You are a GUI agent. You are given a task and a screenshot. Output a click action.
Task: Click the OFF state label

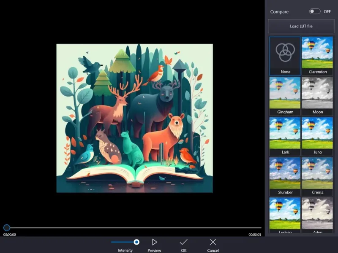click(327, 12)
